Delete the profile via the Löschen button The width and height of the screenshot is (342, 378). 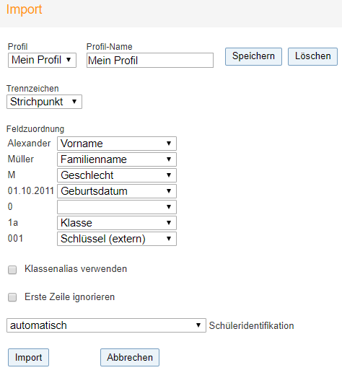[x=312, y=56]
